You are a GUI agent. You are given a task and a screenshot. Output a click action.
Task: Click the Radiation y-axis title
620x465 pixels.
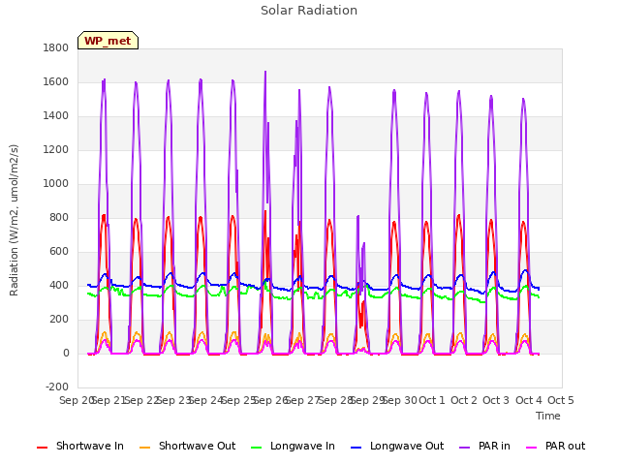[14, 220]
